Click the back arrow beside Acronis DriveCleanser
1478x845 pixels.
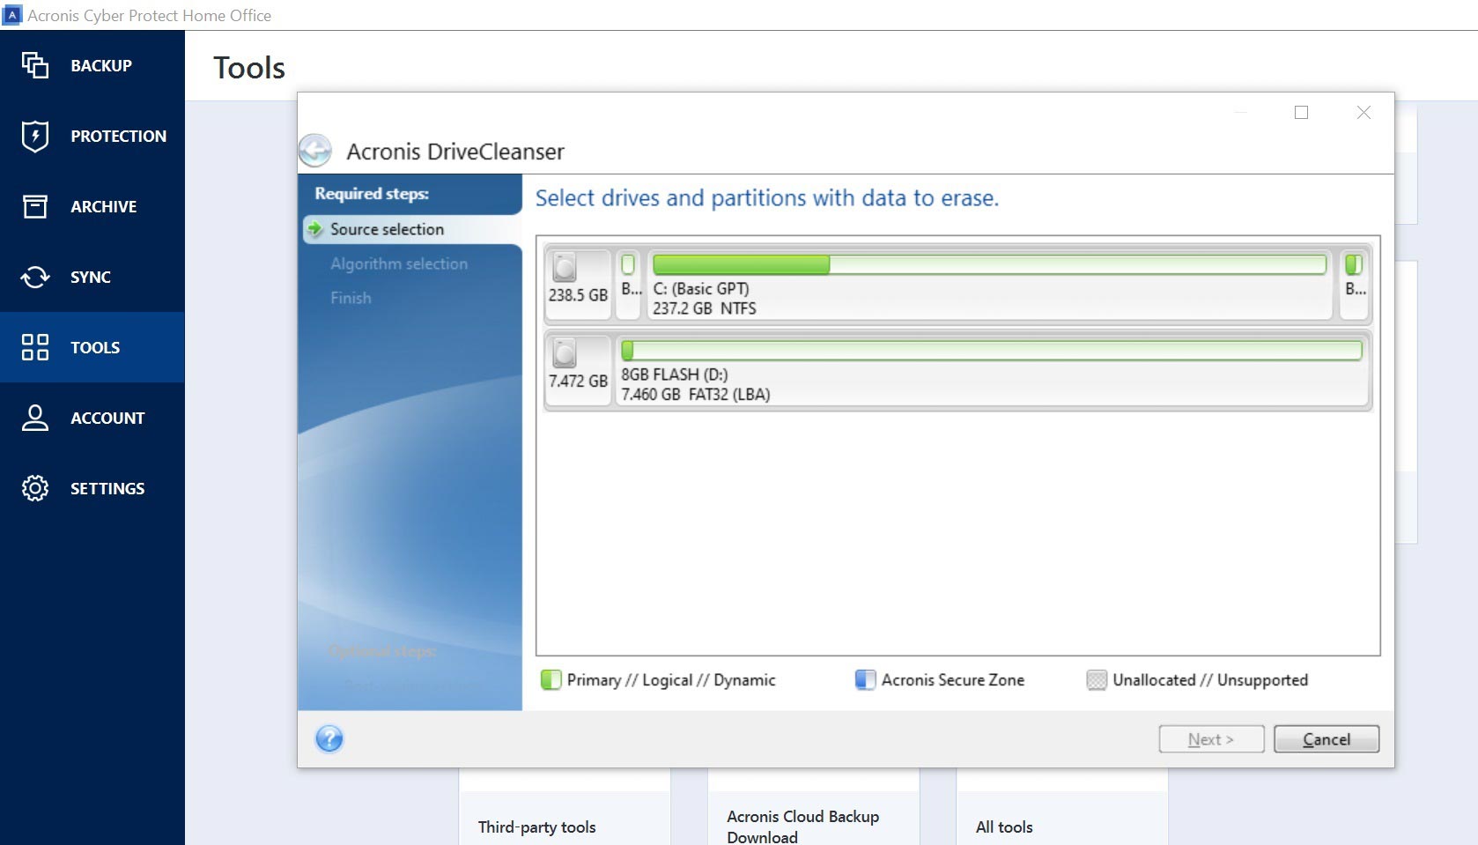315,151
